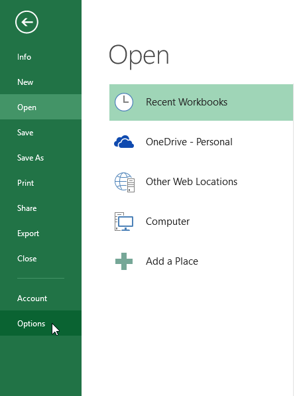
Task: Click the back arrow circle icon
Action: tap(27, 22)
